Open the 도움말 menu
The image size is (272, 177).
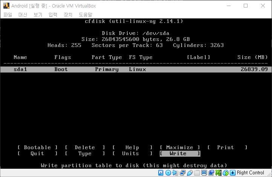86,15
